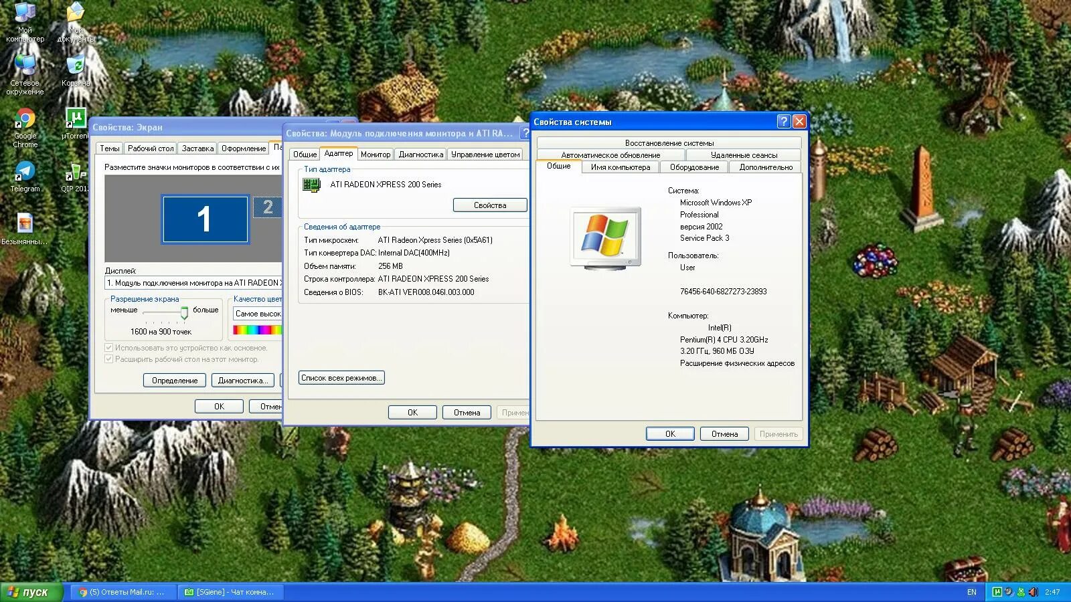Open the Заставка tab

(x=197, y=148)
